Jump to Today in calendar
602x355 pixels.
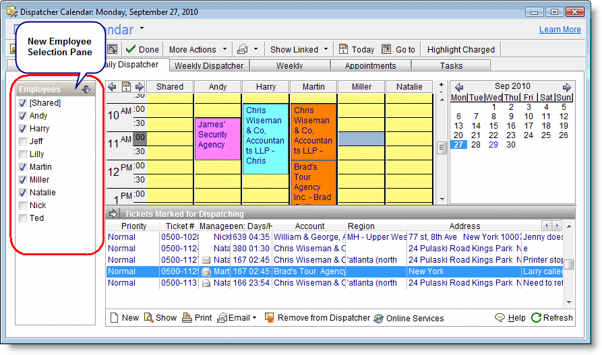(x=357, y=49)
